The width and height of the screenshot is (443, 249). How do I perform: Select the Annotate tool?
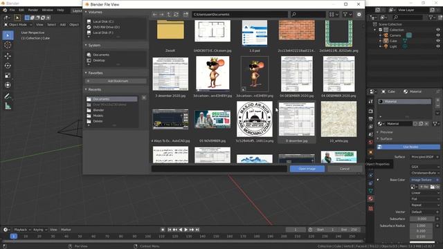8,96
